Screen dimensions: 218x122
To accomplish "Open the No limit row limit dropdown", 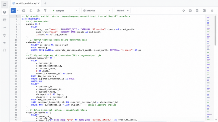I will coord(123,11).
